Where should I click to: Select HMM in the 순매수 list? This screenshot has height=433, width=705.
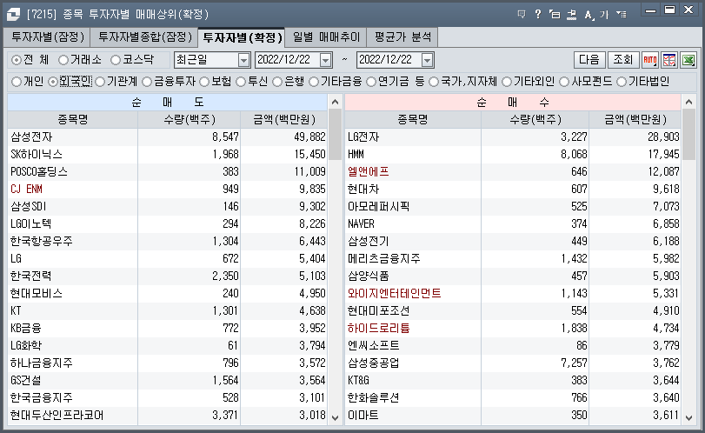(x=356, y=154)
